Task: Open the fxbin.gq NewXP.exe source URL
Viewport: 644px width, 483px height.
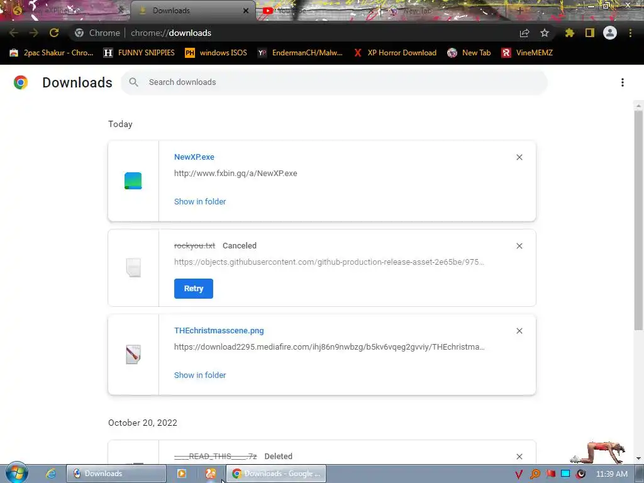Action: pyautogui.click(x=236, y=174)
